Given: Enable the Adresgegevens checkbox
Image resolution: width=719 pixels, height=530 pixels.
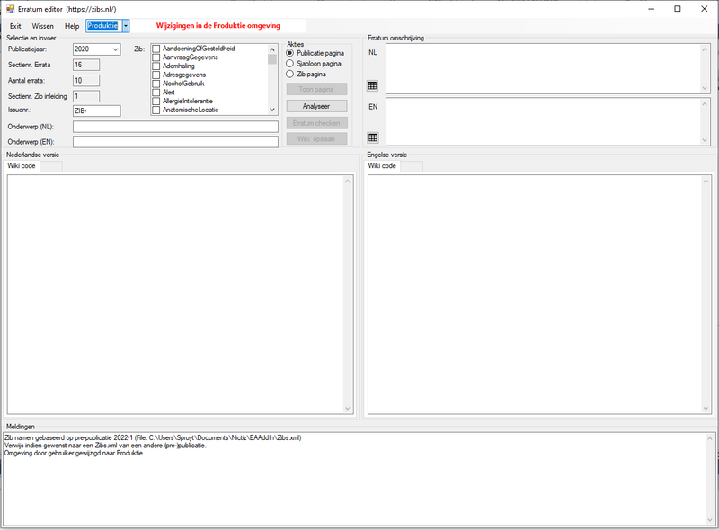Looking at the screenshot, I should coord(155,75).
